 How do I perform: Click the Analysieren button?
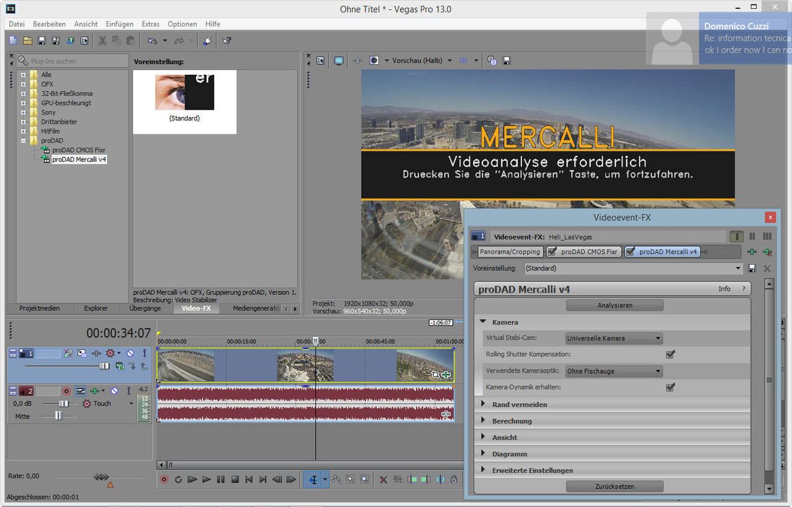tap(614, 305)
